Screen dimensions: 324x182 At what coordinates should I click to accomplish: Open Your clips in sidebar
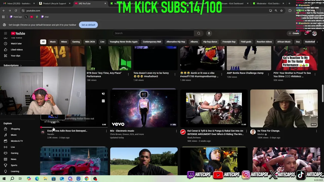coord(15,56)
